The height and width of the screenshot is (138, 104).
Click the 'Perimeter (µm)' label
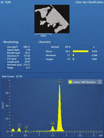(15, 65)
